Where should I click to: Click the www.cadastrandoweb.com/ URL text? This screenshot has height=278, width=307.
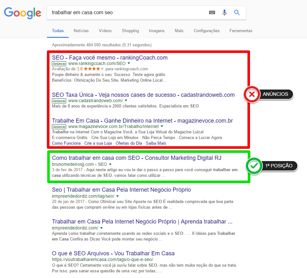click(95, 101)
